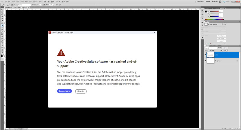Expand more workspaces chevron button
Image resolution: width=241 pixels, height=130 pixels.
220,2
